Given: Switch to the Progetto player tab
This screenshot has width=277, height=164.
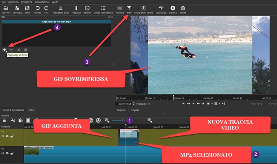Looking at the screenshot, I should click(x=135, y=110).
